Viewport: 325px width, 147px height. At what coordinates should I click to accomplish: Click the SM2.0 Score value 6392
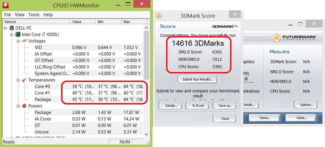217,52
